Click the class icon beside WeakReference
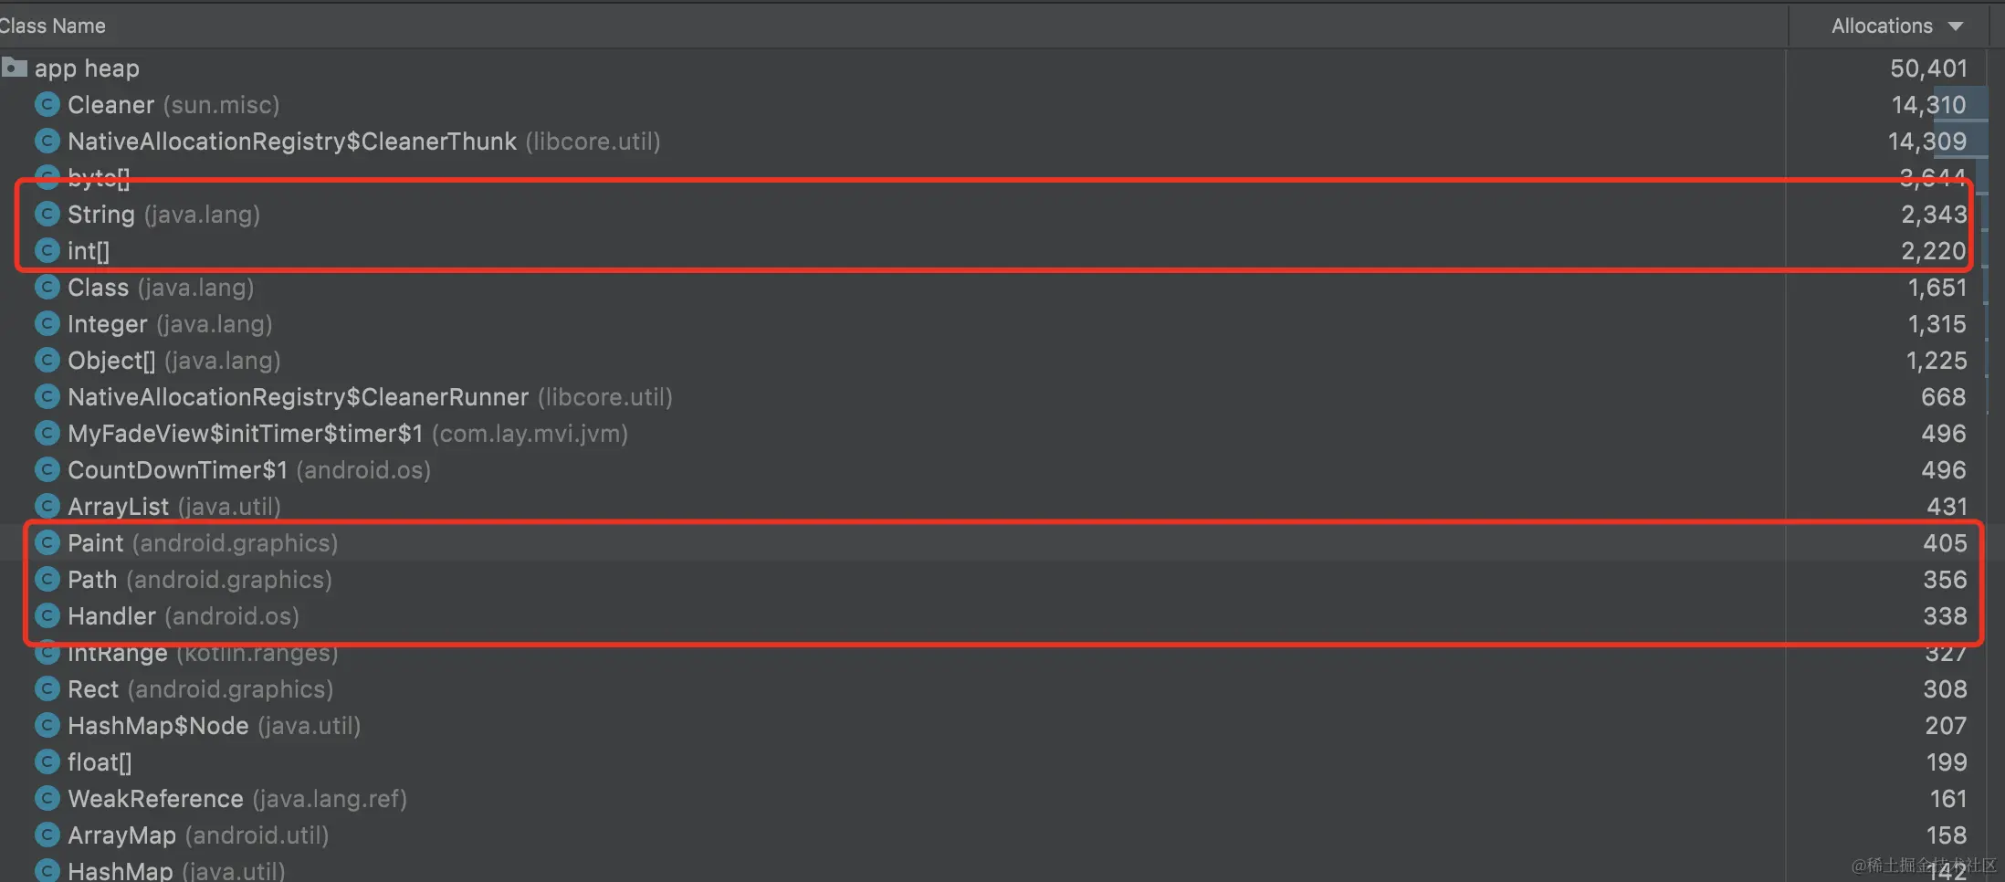 coord(47,799)
